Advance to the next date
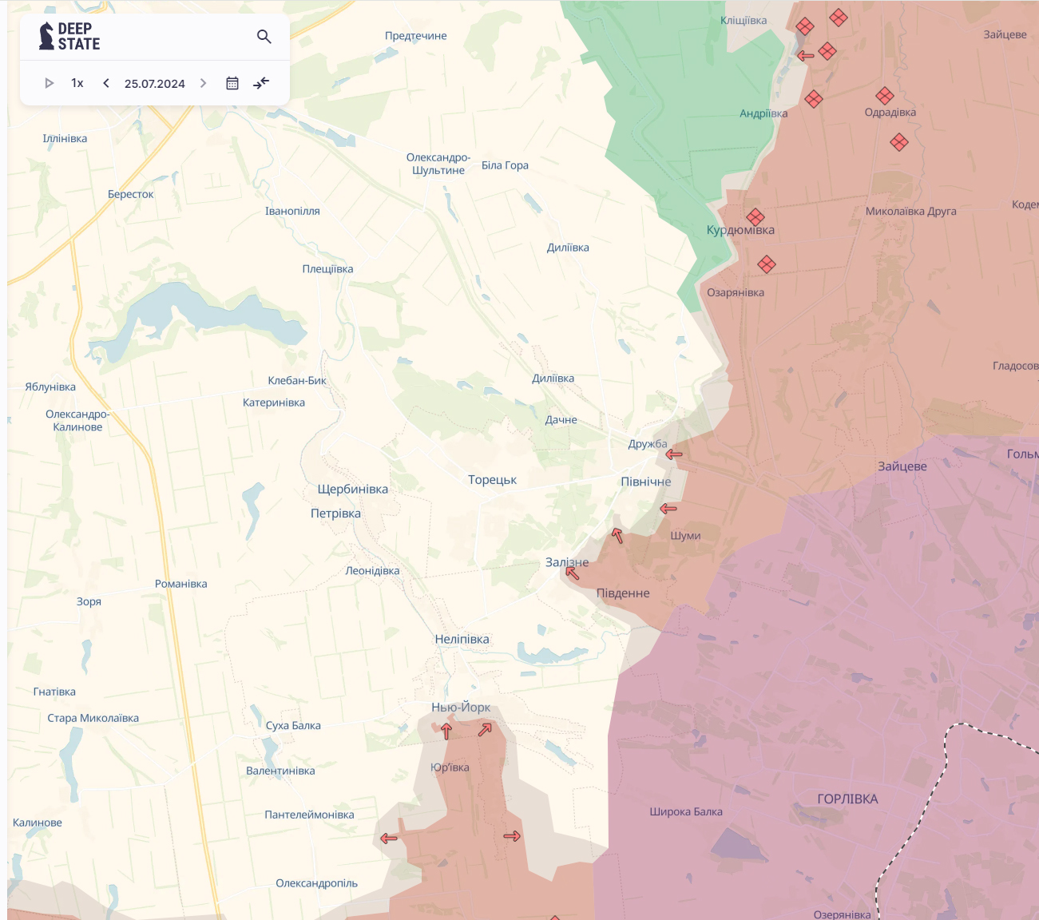The height and width of the screenshot is (920, 1039). [x=203, y=83]
